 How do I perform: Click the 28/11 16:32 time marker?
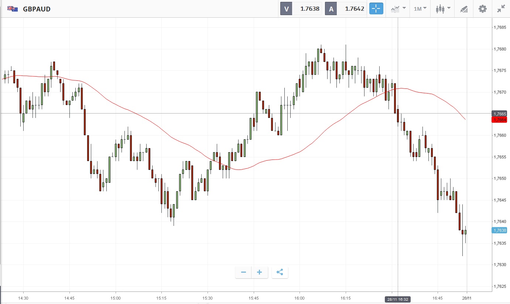pyautogui.click(x=397, y=299)
